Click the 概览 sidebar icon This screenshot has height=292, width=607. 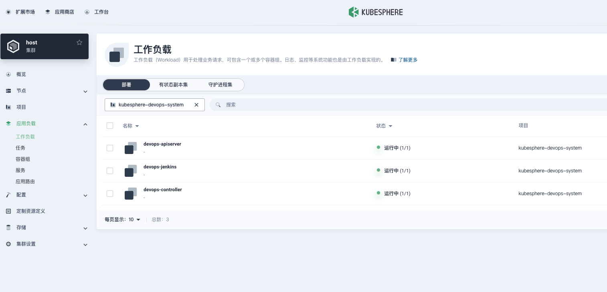point(8,74)
